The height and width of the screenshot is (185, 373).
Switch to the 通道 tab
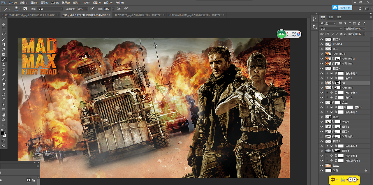click(x=330, y=17)
